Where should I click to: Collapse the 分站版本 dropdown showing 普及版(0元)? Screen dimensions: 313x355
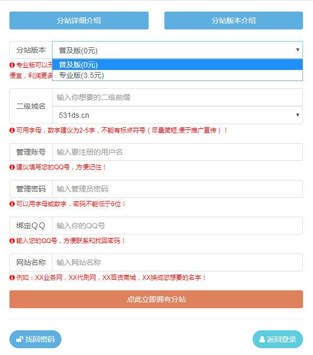point(178,50)
